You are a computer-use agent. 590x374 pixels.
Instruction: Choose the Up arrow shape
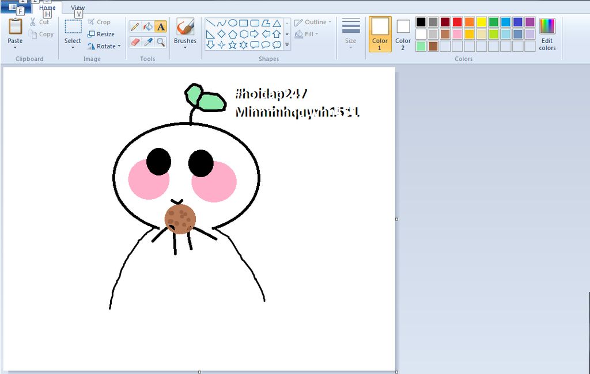[x=277, y=34]
